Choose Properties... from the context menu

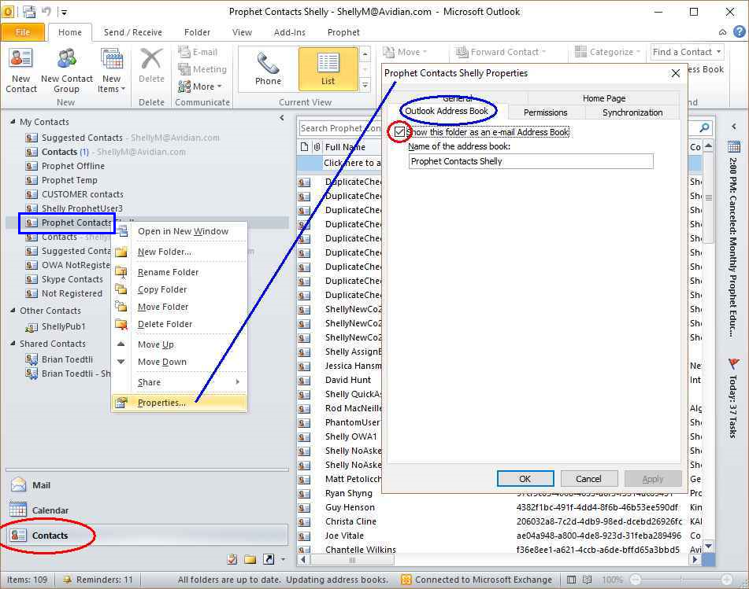coord(180,403)
